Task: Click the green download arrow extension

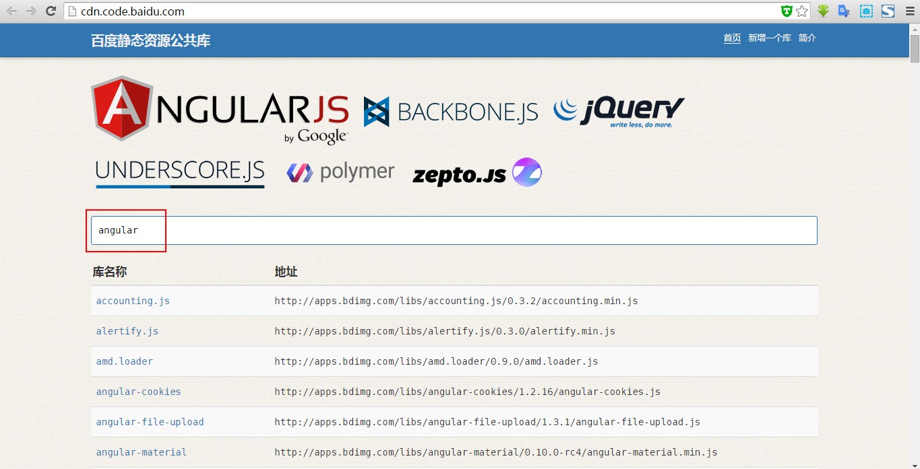Action: pos(823,11)
